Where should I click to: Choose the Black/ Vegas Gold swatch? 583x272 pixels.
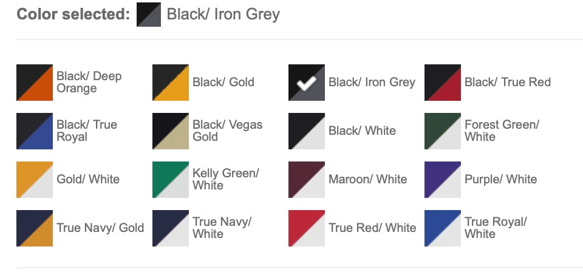coord(171,131)
